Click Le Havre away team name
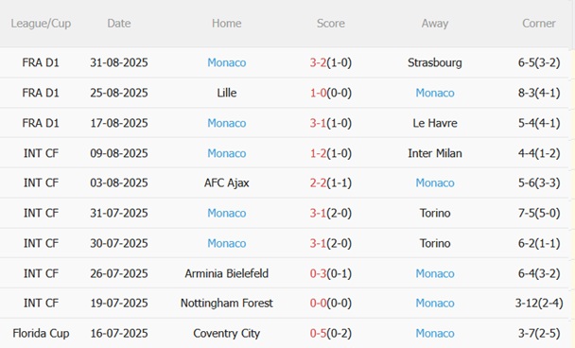The image size is (575, 348). [435, 123]
